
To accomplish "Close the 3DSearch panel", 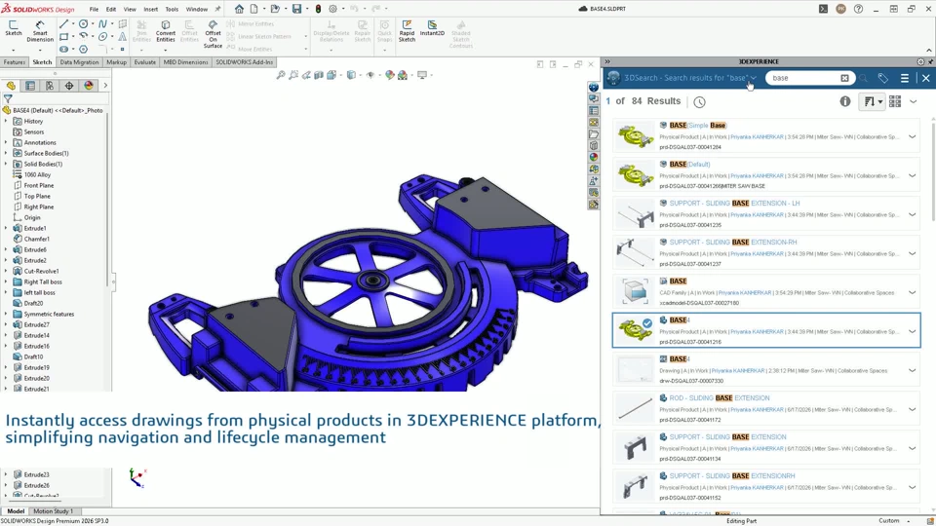I will tap(926, 78).
